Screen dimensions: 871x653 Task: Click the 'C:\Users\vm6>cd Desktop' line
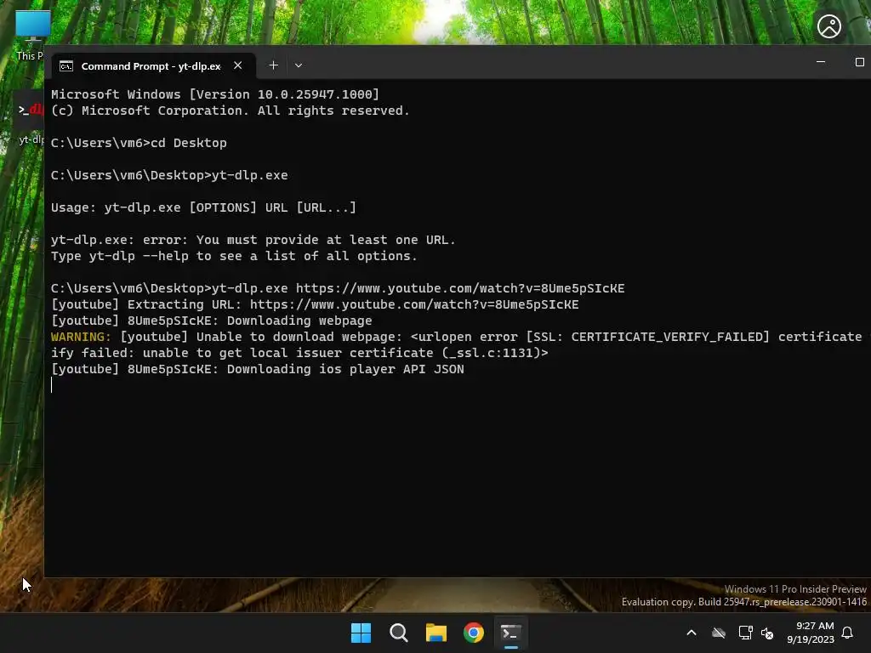pos(139,143)
